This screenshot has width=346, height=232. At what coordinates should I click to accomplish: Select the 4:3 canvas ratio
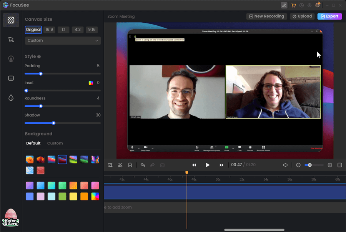77,30
